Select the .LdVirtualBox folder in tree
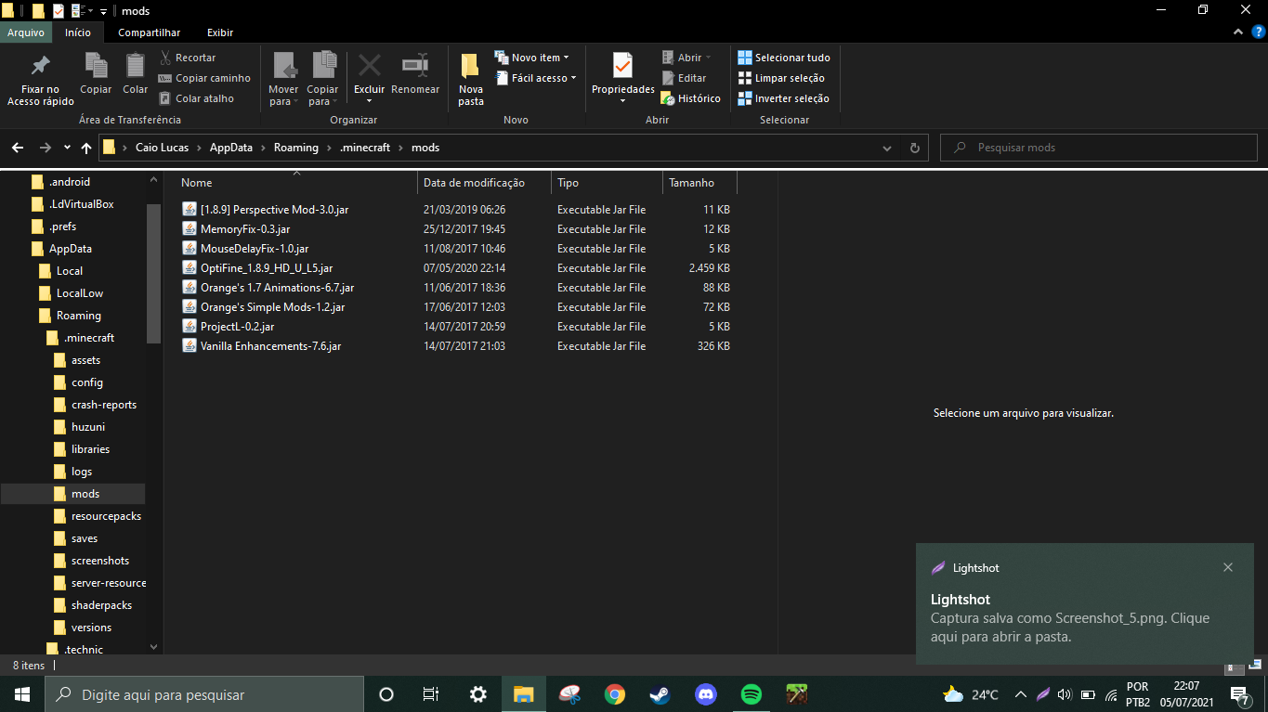Screen dimensions: 1268x712 (73, 204)
